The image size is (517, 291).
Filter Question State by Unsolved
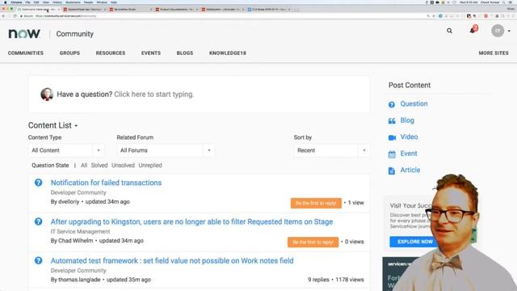click(123, 165)
